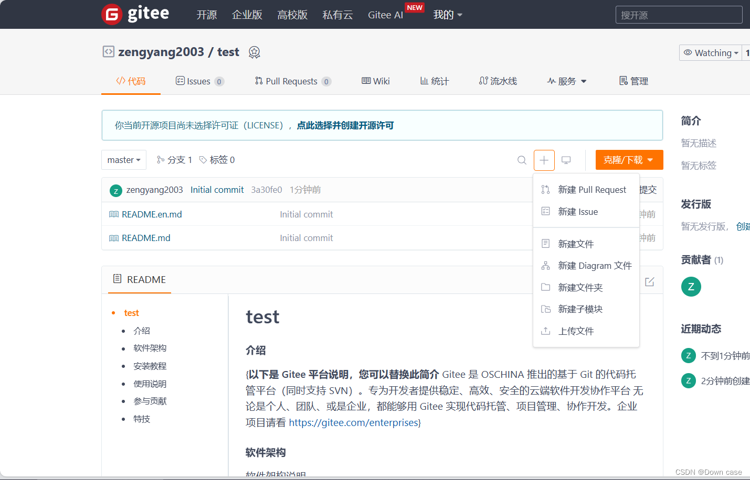
Task: Switch to the 流水线 tab
Action: pyautogui.click(x=498, y=81)
